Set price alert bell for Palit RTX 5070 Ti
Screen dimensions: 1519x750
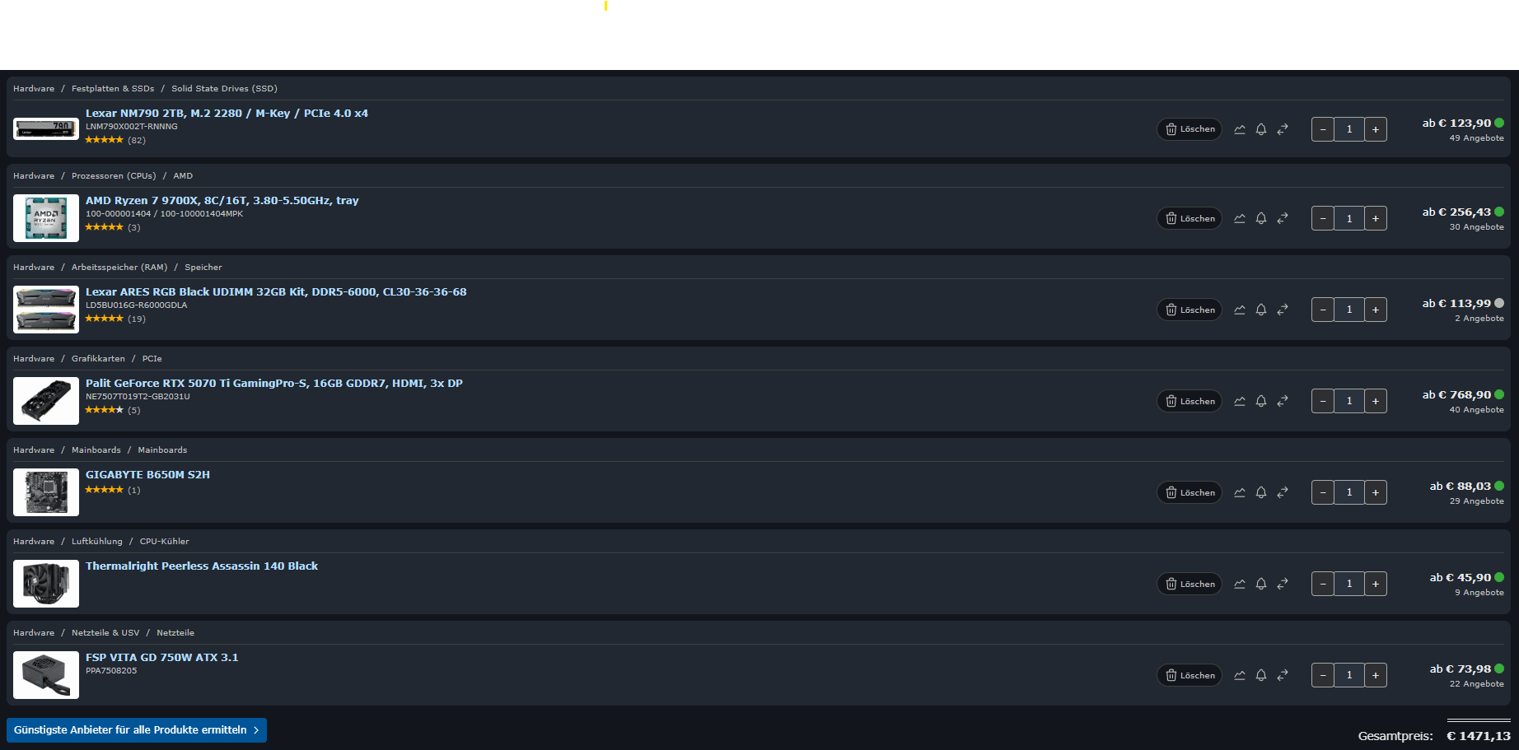[x=1261, y=401]
